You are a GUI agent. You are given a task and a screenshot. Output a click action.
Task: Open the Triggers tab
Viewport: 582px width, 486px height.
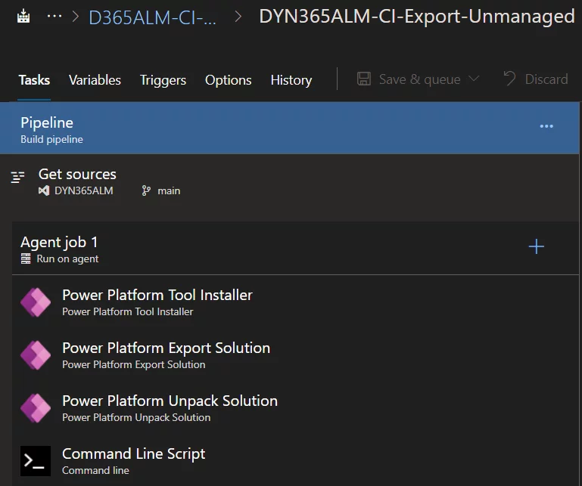(x=163, y=80)
